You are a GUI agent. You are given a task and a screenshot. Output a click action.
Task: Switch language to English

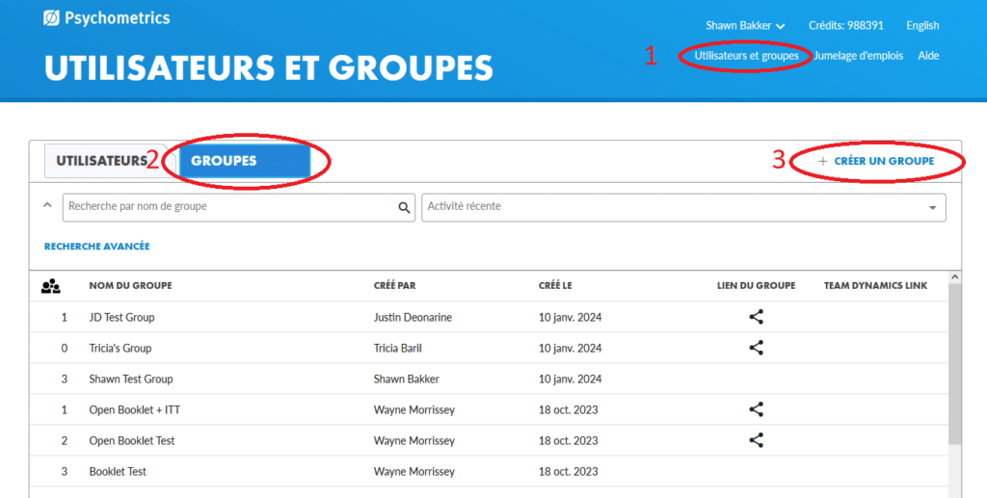922,26
